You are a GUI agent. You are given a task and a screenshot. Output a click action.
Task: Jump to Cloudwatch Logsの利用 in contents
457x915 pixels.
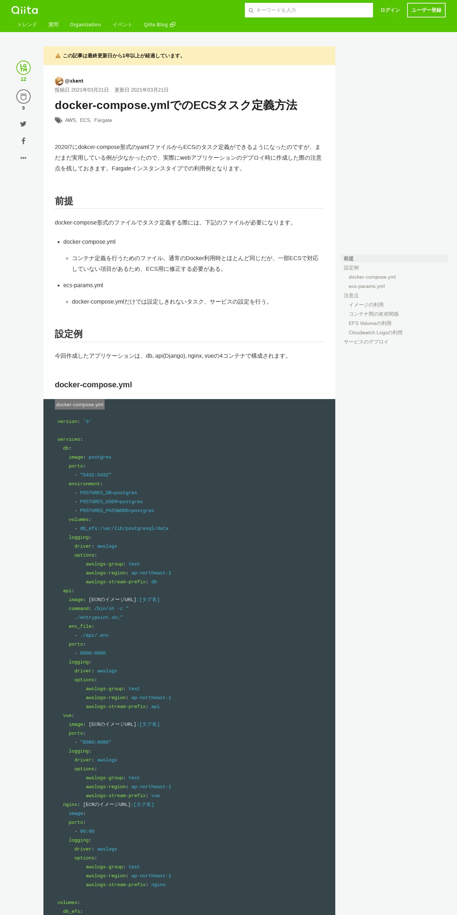tap(375, 332)
